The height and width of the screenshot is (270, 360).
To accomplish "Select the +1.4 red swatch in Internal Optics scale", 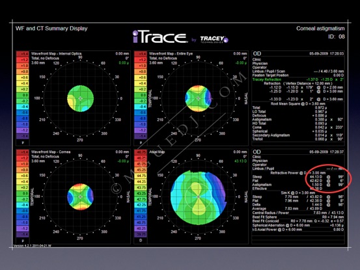I will pyautogui.click(x=23, y=54).
